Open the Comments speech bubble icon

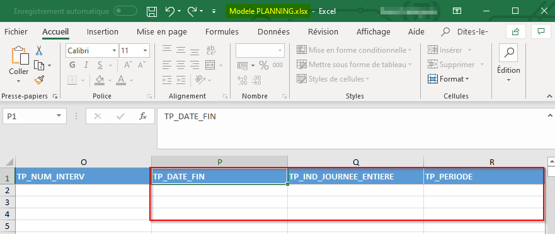pyautogui.click(x=541, y=32)
